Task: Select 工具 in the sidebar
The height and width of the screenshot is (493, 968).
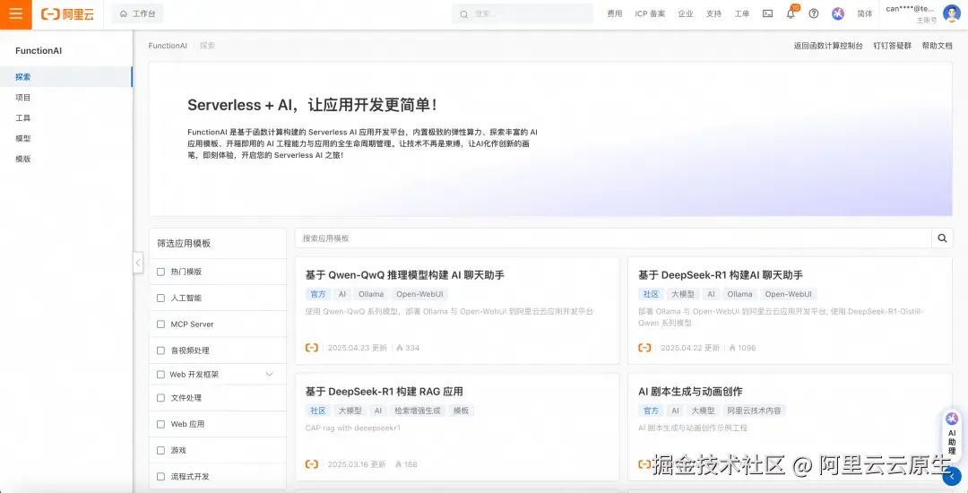Action: (x=66, y=117)
